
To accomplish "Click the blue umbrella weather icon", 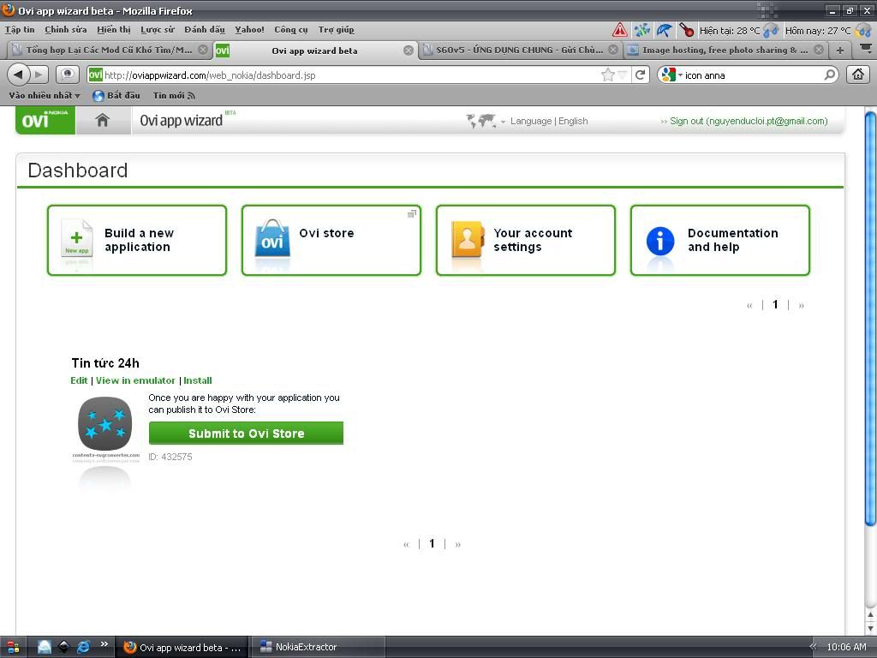I will 664,30.
